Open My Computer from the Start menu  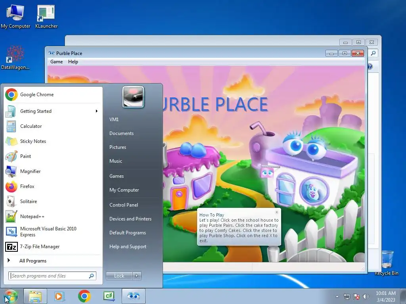[x=133, y=190]
